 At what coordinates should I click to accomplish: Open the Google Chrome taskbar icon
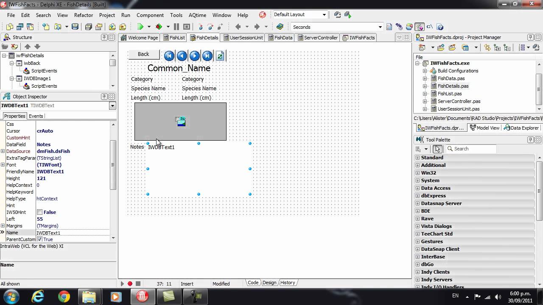tap(64, 297)
